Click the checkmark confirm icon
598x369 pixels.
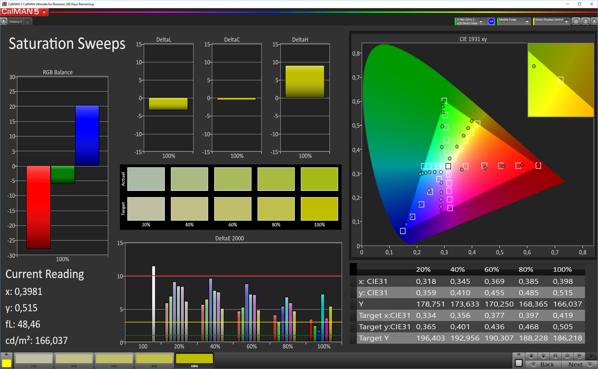(591, 356)
